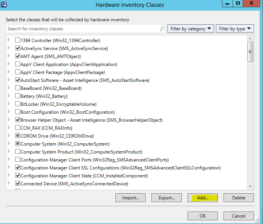Select Configuration Manager Client State row
This screenshot has width=263, height=224.
(84, 175)
